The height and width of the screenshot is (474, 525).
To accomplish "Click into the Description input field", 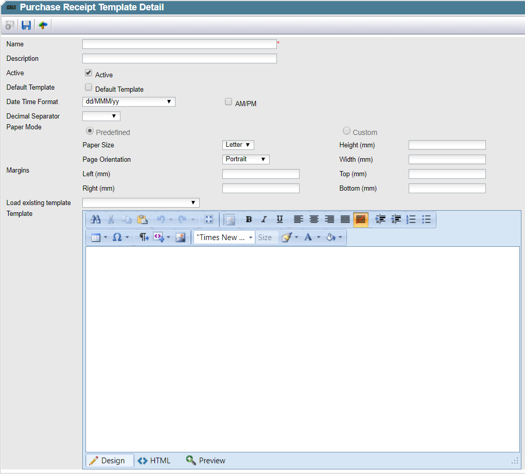I will (180, 58).
